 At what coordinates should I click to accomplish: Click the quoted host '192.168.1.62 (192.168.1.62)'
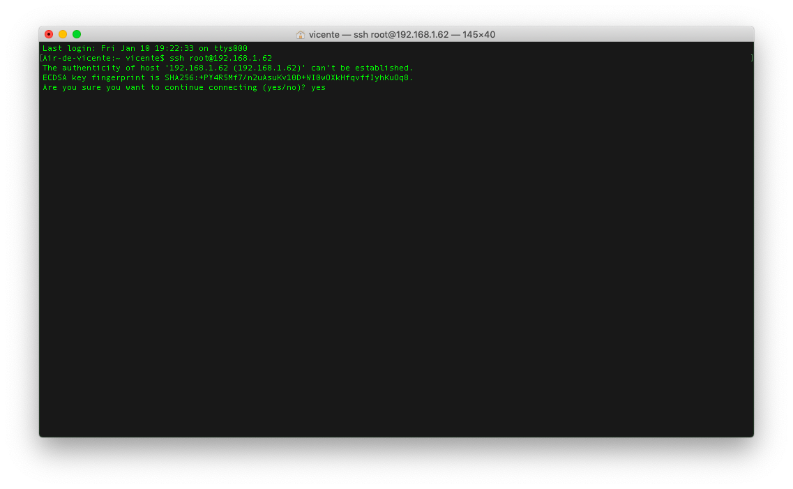pos(235,68)
